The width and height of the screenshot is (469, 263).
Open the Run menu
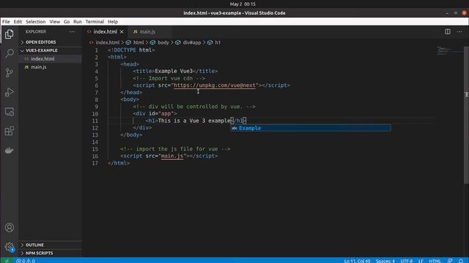[x=78, y=22]
